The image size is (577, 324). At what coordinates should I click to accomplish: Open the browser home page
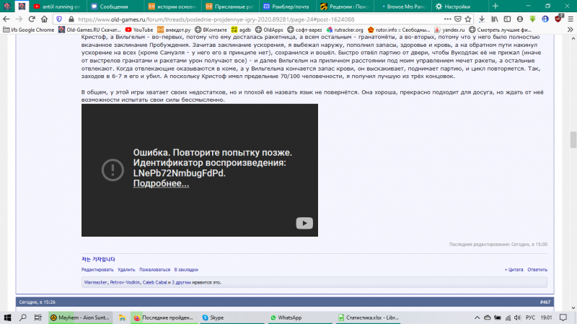(44, 19)
